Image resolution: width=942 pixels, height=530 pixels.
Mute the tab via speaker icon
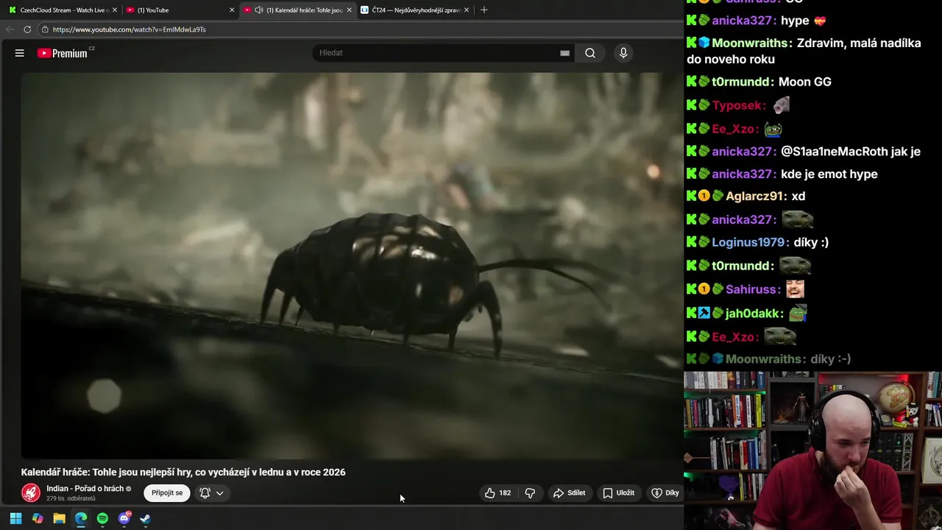258,10
